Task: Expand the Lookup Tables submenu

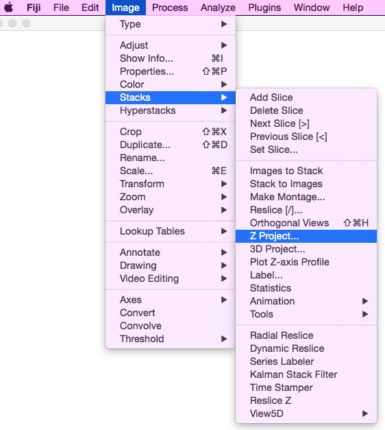Action: click(171, 231)
